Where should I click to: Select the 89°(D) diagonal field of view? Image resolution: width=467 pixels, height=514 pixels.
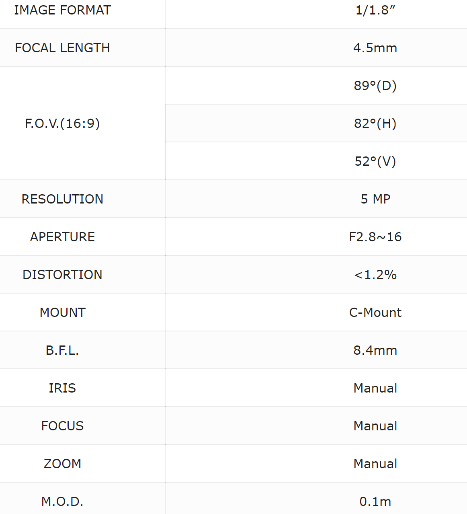click(x=375, y=86)
